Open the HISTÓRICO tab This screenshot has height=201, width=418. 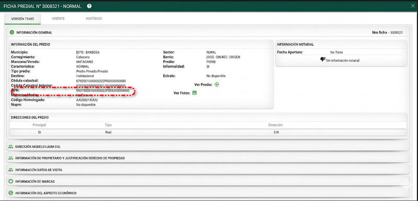pos(94,19)
